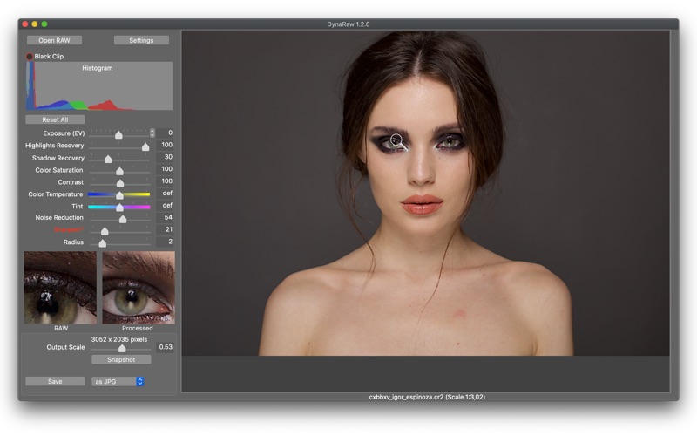697x436 pixels.
Task: Click the Exposure (EV) slider handle
Action: click(118, 134)
